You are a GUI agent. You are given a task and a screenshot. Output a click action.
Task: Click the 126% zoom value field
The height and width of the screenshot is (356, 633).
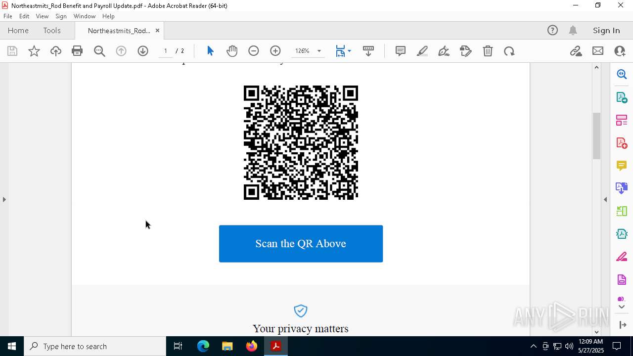[x=302, y=51]
